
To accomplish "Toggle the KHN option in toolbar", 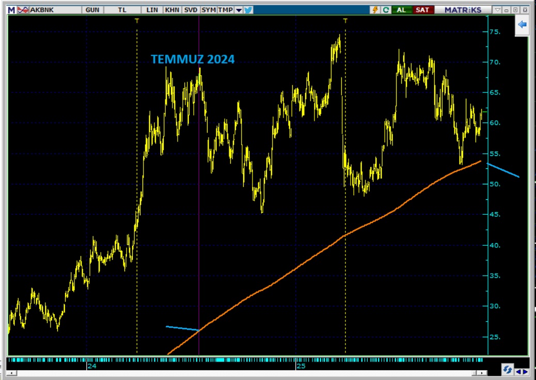I will [171, 10].
